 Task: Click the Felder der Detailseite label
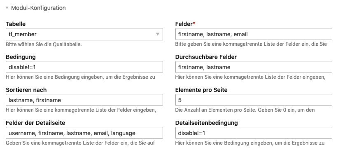pos(35,123)
